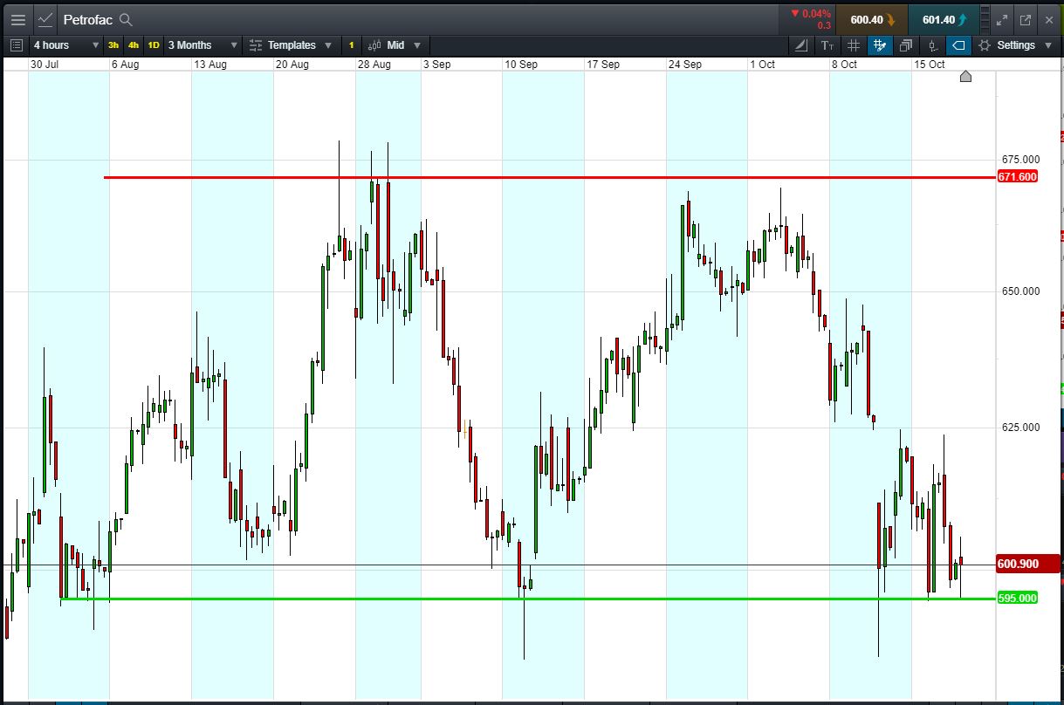1064x705 pixels.
Task: Open the list panel icon in toolbar
Action: coord(16,45)
